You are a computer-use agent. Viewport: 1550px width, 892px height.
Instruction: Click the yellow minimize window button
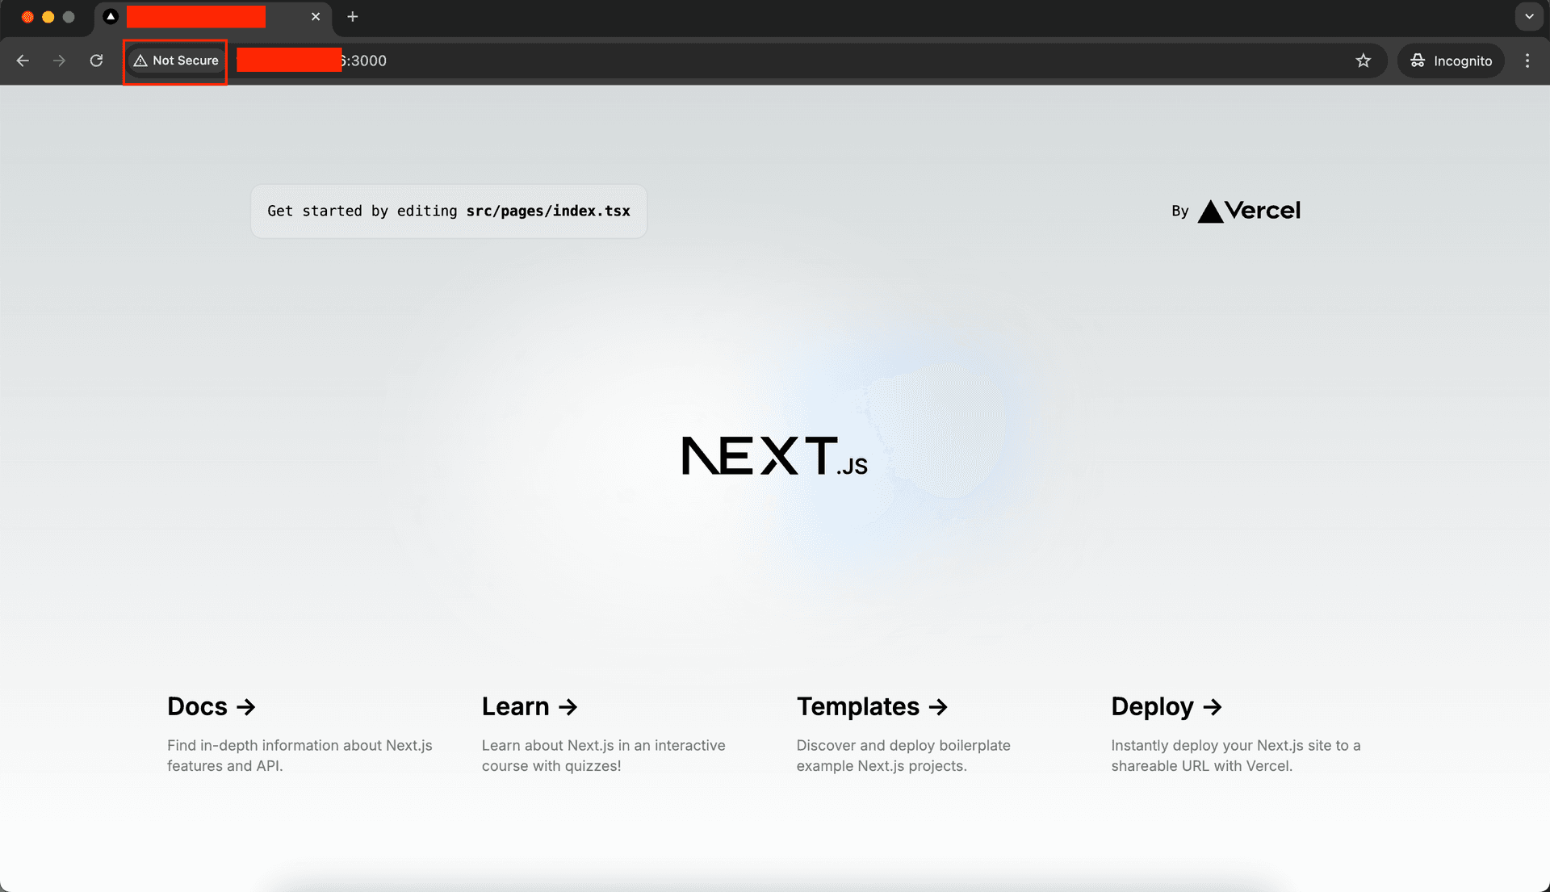(48, 17)
